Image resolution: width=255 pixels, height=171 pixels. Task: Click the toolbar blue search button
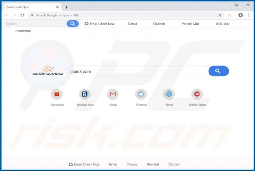point(73,24)
